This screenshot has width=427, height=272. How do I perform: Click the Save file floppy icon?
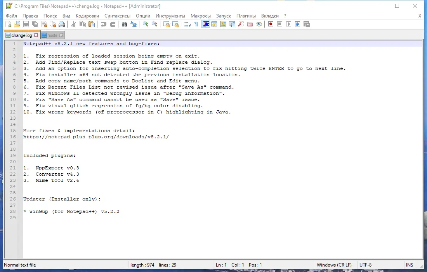click(x=26, y=24)
